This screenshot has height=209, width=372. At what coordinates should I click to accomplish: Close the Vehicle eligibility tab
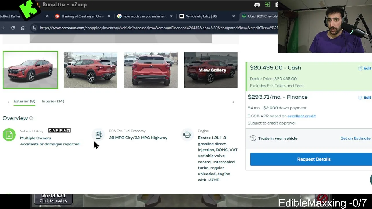(233, 16)
